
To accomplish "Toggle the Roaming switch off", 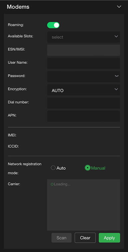I will [x=53, y=25].
